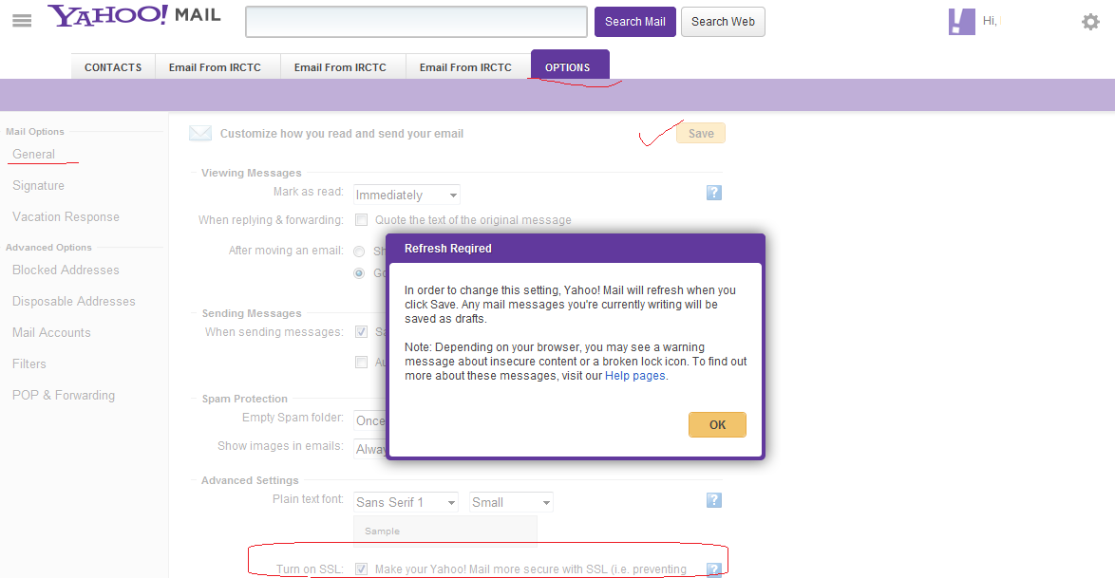Click help icon next to Turn on SSL

pos(714,569)
